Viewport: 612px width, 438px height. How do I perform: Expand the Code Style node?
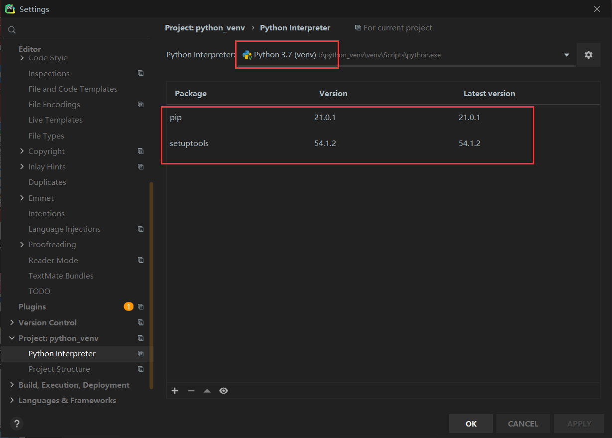(22, 58)
